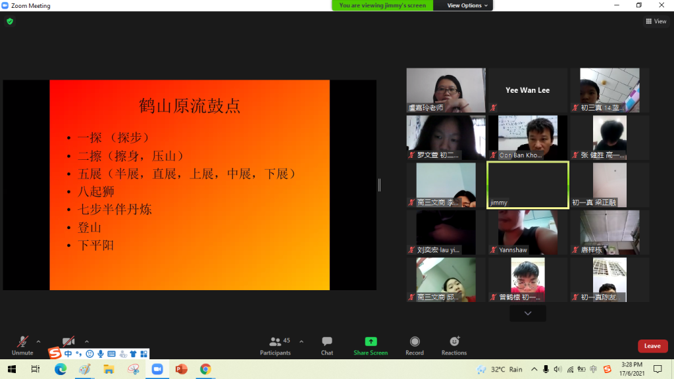The width and height of the screenshot is (674, 379).
Task: Click the Sogou input method tray icon
Action: [607, 369]
